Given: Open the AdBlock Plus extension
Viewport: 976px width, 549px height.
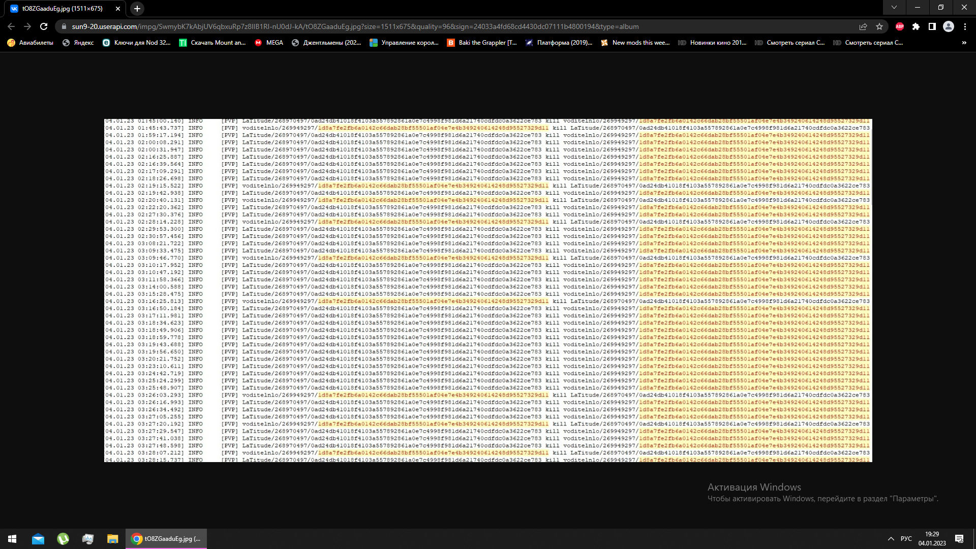Looking at the screenshot, I should point(900,26).
